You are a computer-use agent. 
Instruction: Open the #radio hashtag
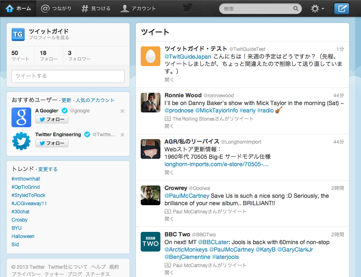coord(265,110)
